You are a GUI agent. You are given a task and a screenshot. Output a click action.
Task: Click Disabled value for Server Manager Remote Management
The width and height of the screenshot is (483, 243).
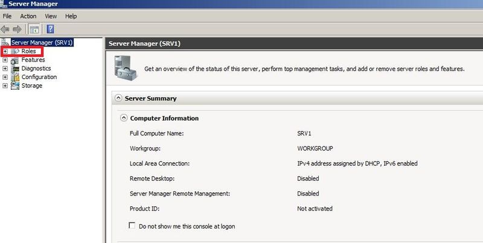click(x=308, y=194)
